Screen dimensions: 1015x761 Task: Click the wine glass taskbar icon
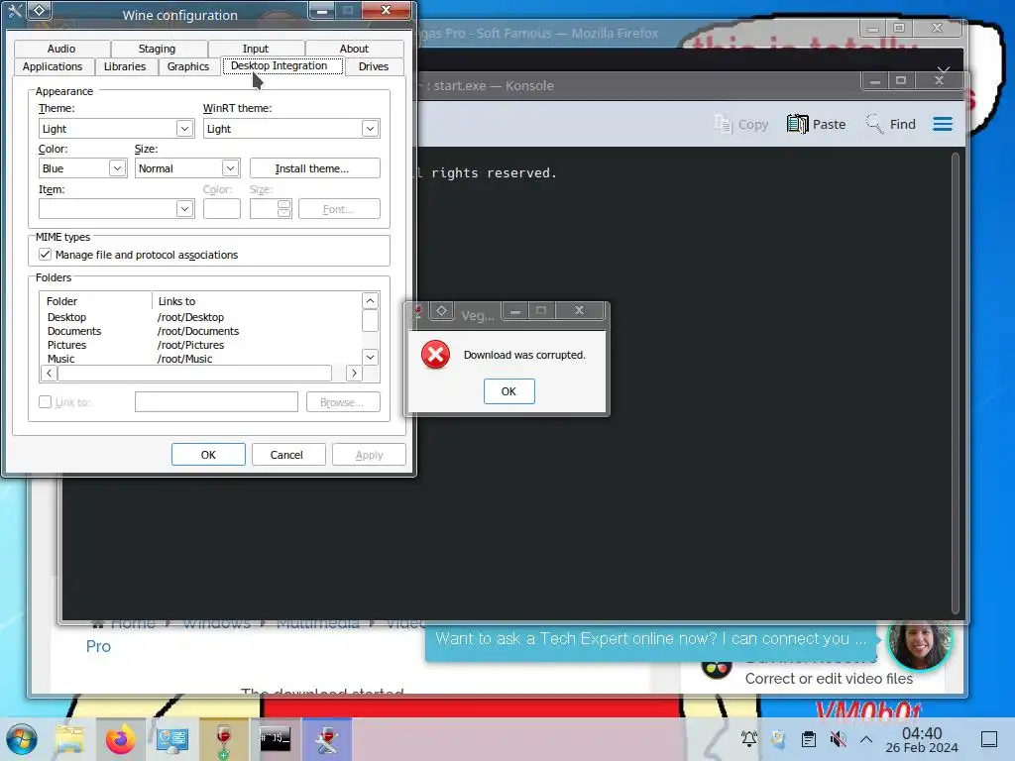click(224, 739)
